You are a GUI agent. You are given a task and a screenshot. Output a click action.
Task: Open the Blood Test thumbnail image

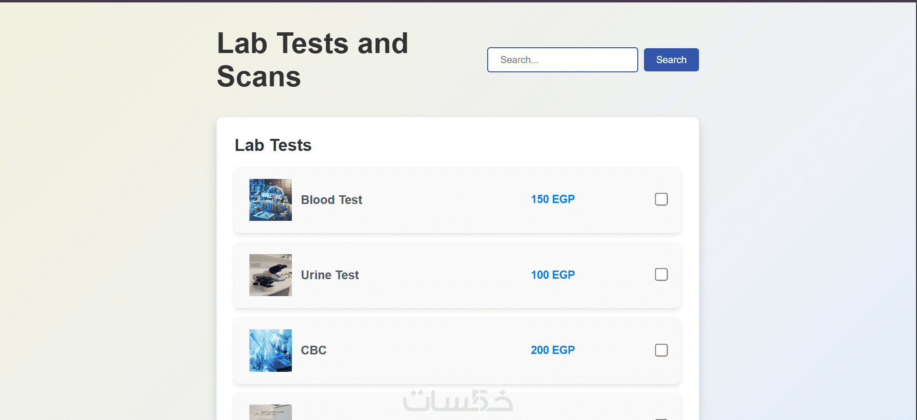click(x=270, y=200)
